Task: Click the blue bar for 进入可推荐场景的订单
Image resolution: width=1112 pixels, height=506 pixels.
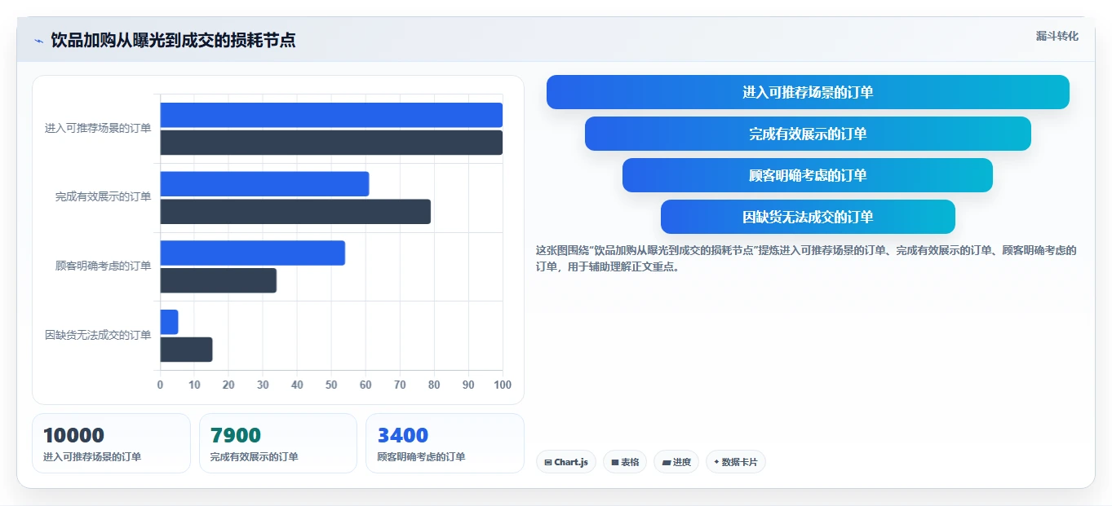Action: (331, 115)
